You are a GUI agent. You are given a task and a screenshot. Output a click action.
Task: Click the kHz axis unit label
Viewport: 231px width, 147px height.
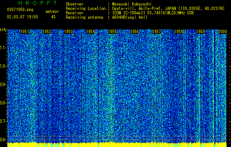click(x=3, y=30)
